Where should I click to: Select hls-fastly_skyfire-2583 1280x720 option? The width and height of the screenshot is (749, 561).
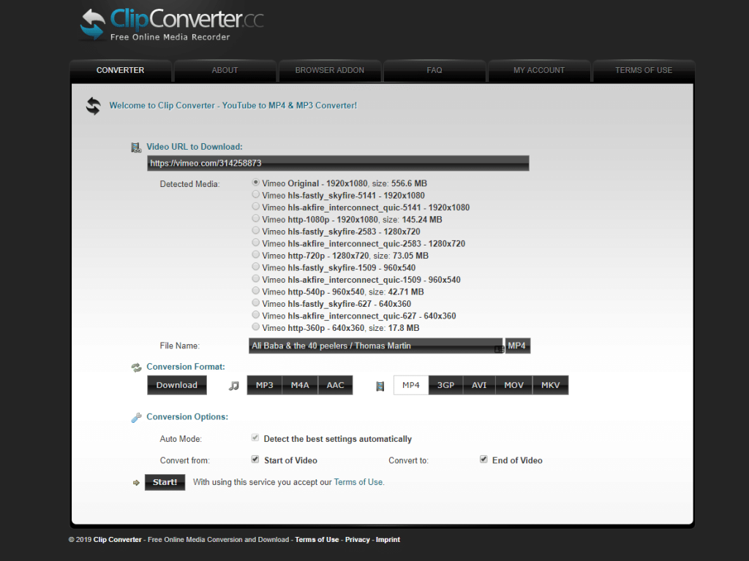256,230
